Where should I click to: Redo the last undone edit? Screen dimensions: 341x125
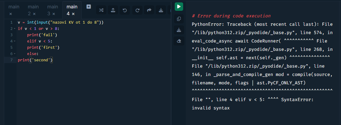tap(137, 10)
